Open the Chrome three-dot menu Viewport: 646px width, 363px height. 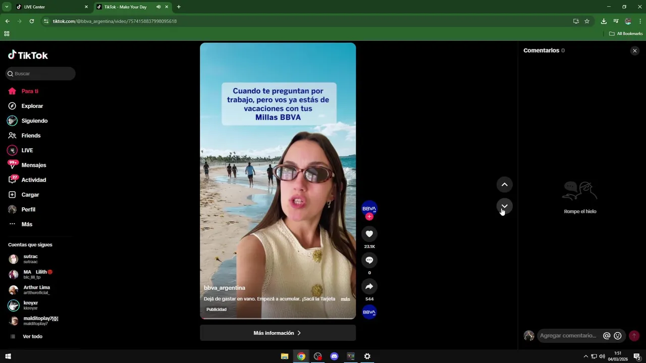pos(640,21)
